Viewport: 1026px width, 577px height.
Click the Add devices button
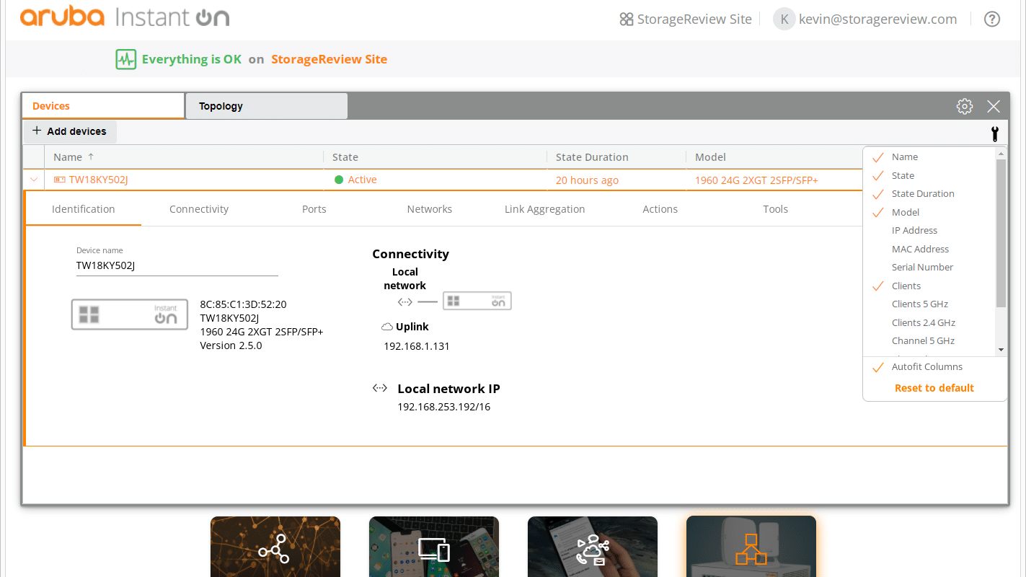[x=70, y=131]
